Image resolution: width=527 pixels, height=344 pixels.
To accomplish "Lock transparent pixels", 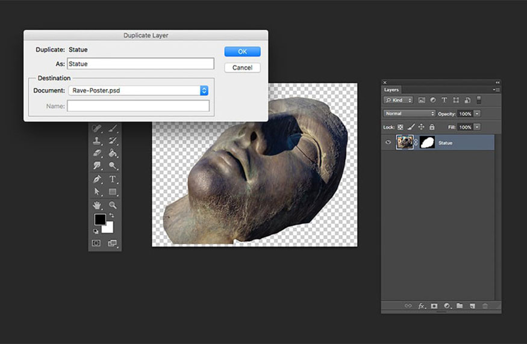I will (x=401, y=127).
